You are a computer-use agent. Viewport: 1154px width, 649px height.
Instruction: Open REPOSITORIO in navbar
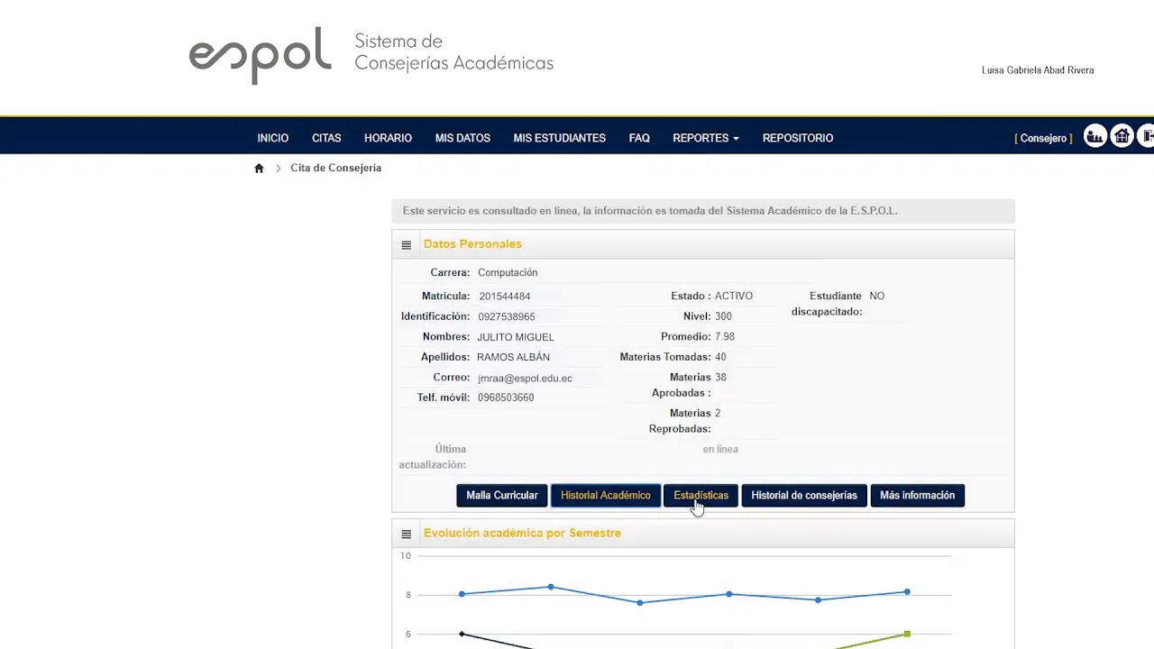click(x=798, y=138)
